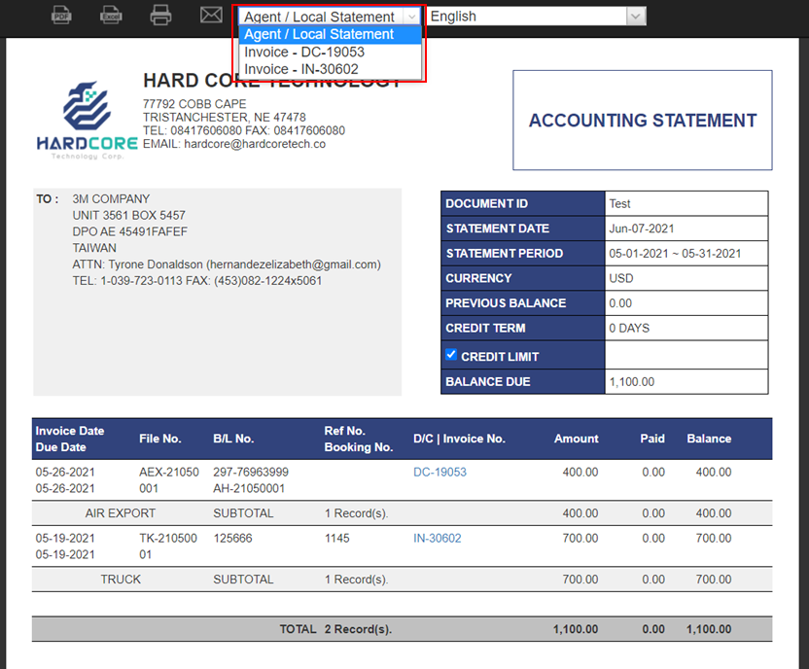The height and width of the screenshot is (669, 809).
Task: Click the Accounting Statement title box
Action: tap(642, 121)
